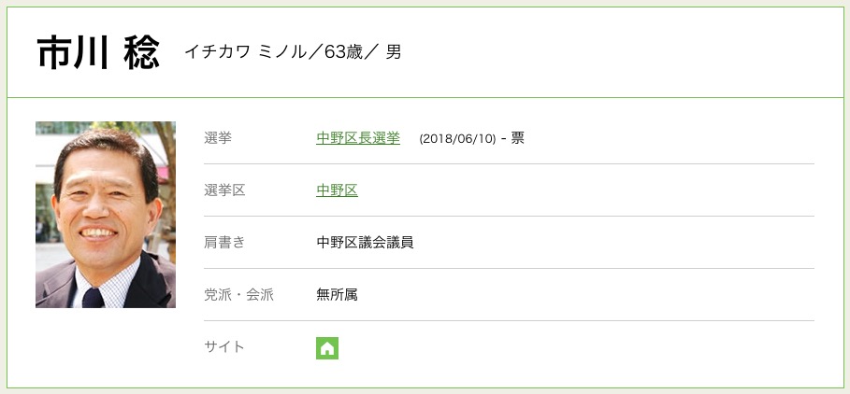Click the 党派・会派 row label
850x394 pixels.
238,295
